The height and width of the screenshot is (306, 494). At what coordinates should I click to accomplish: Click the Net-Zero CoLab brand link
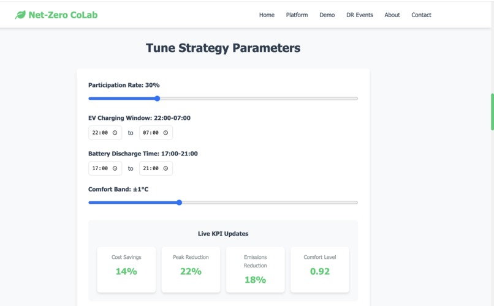point(56,15)
